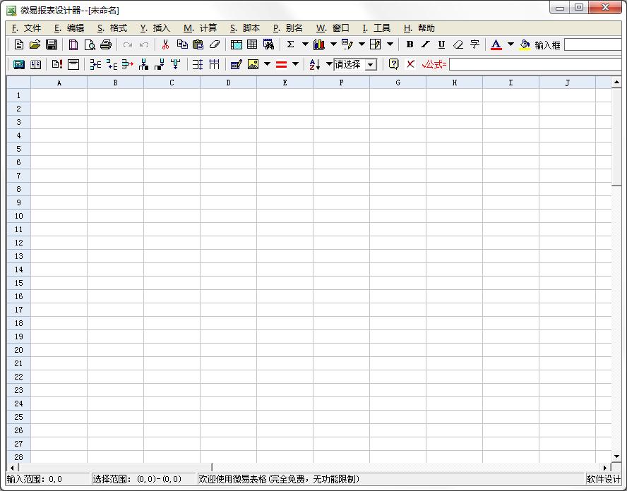Click the Save floppy disk icon
The image size is (627, 491).
pyautogui.click(x=52, y=44)
